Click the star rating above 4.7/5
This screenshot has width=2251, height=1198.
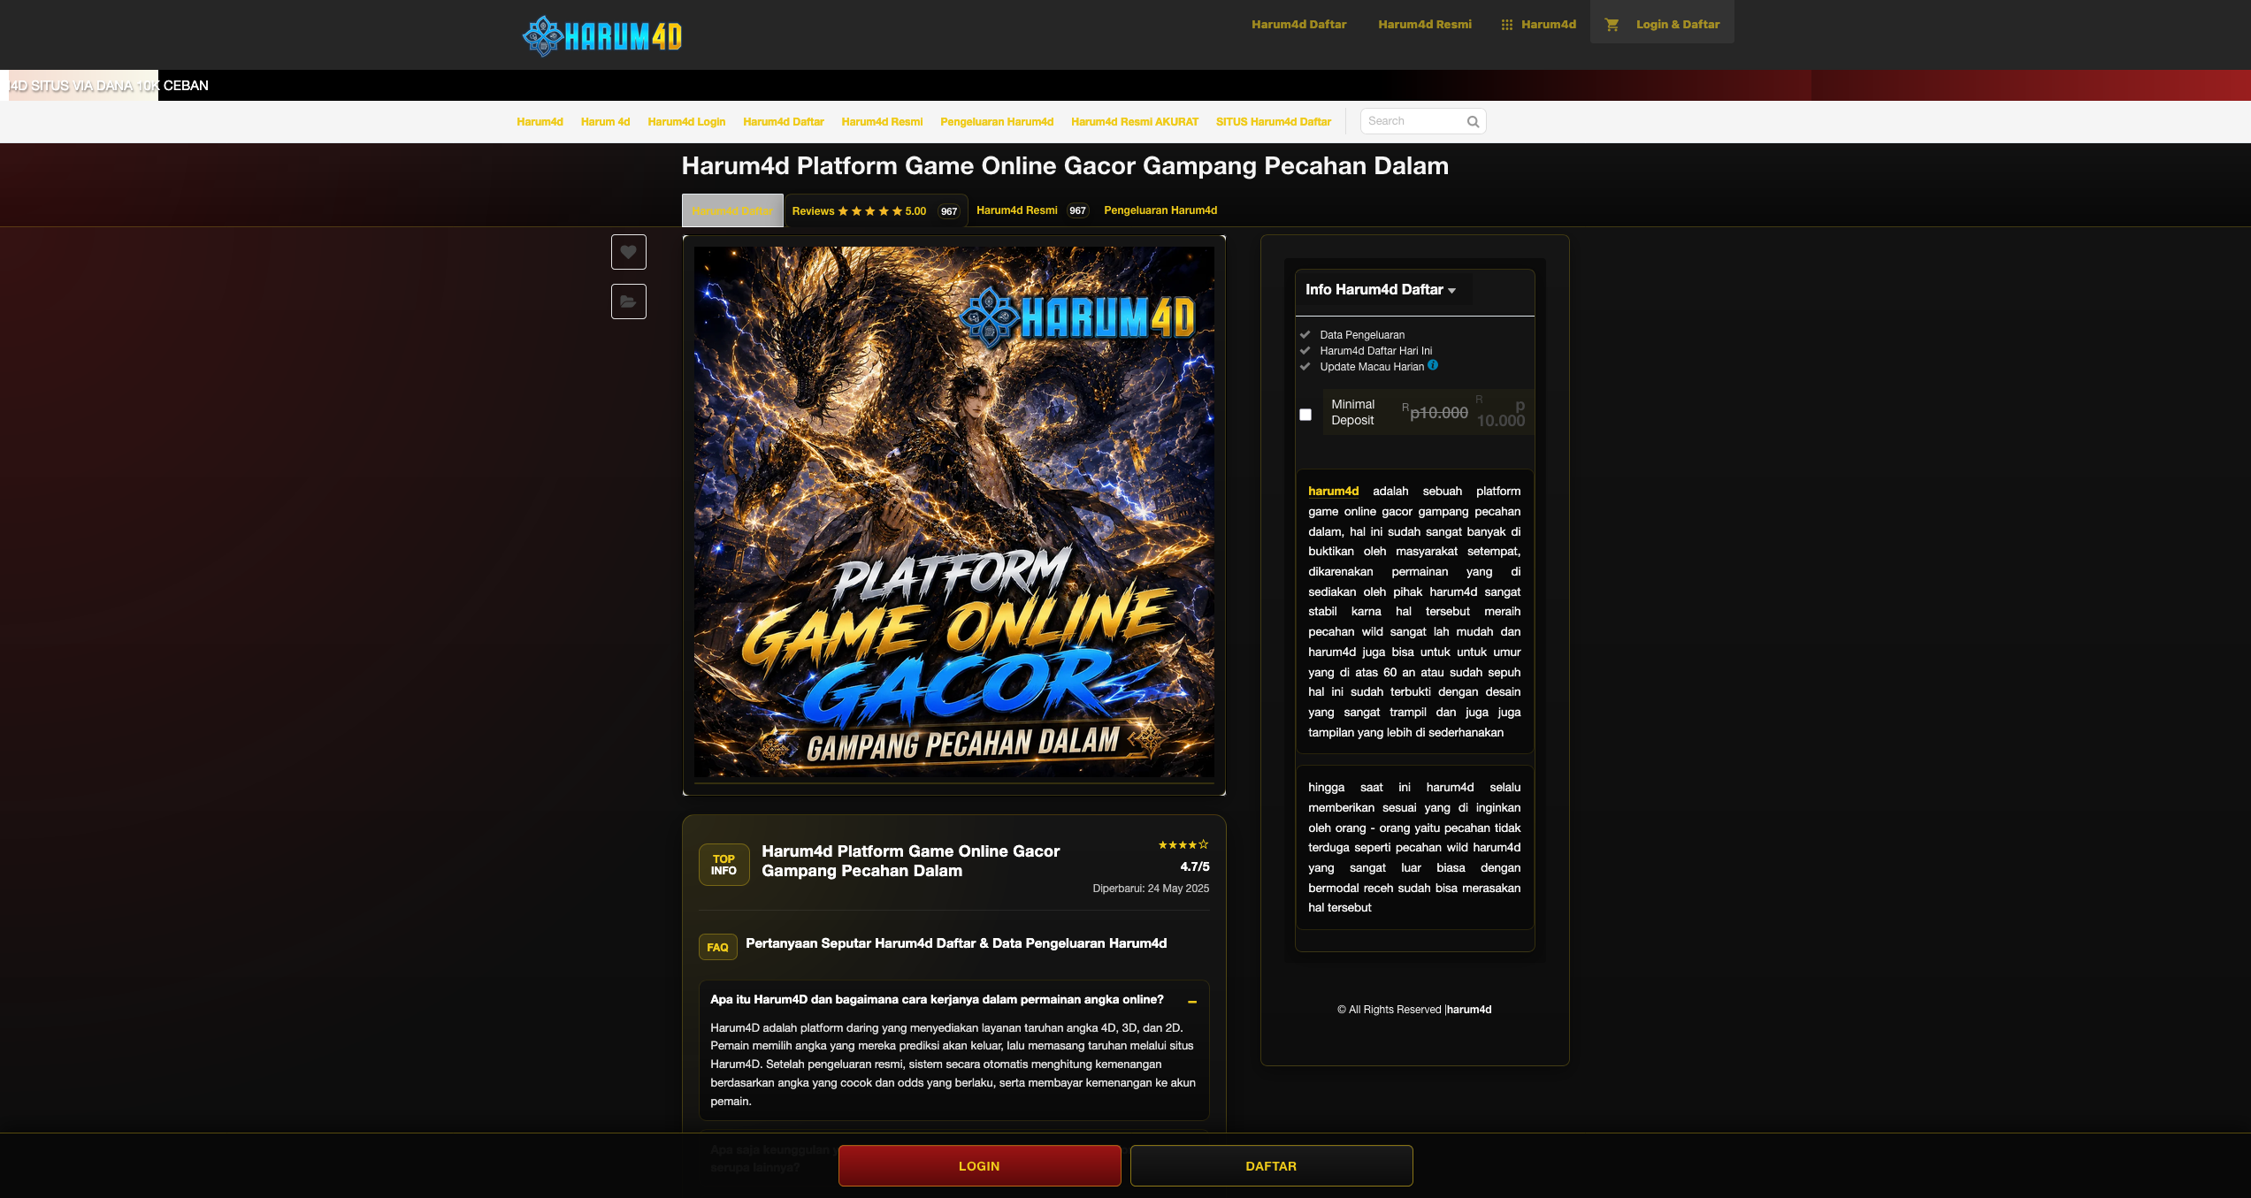(x=1183, y=845)
